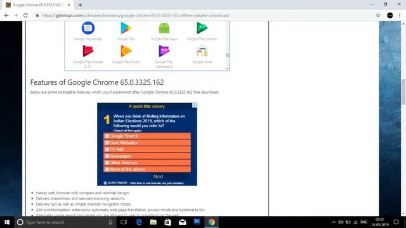
Task: Click the scroll-down arrow in apps box
Action: [x=227, y=68]
